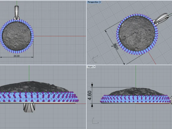172x129 pixels.
Task: Click the Right viewport title label
Action: click(x=90, y=67)
